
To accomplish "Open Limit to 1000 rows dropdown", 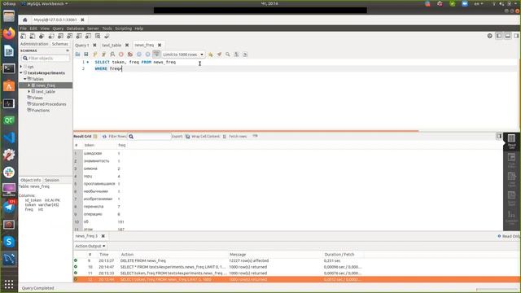I will point(182,55).
